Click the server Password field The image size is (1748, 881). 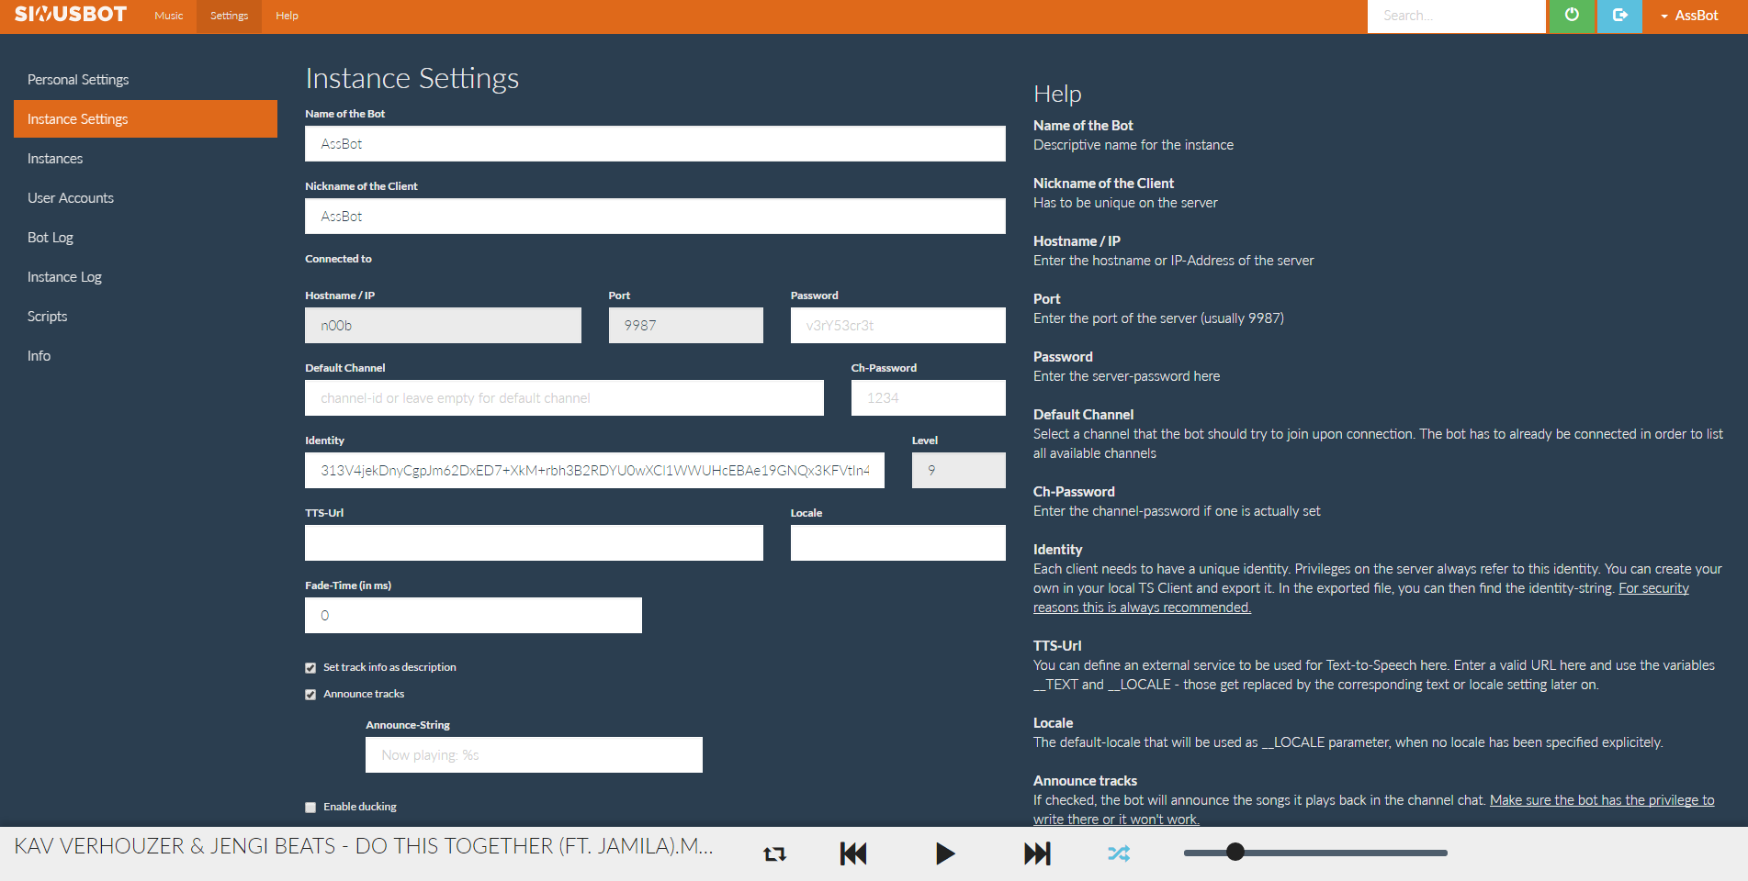tap(898, 326)
